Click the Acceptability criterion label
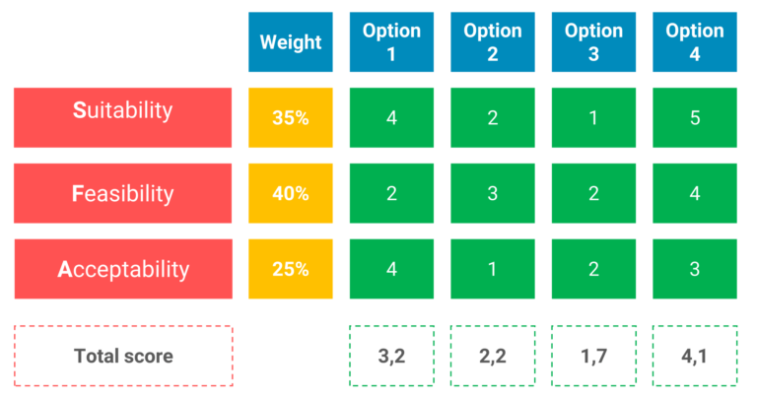 (123, 268)
